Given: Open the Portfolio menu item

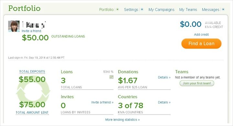Looking at the screenshot, I should 106,10.
